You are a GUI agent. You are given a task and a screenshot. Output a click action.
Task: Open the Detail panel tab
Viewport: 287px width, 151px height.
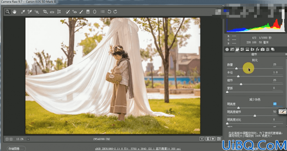pyautogui.click(x=237, y=49)
